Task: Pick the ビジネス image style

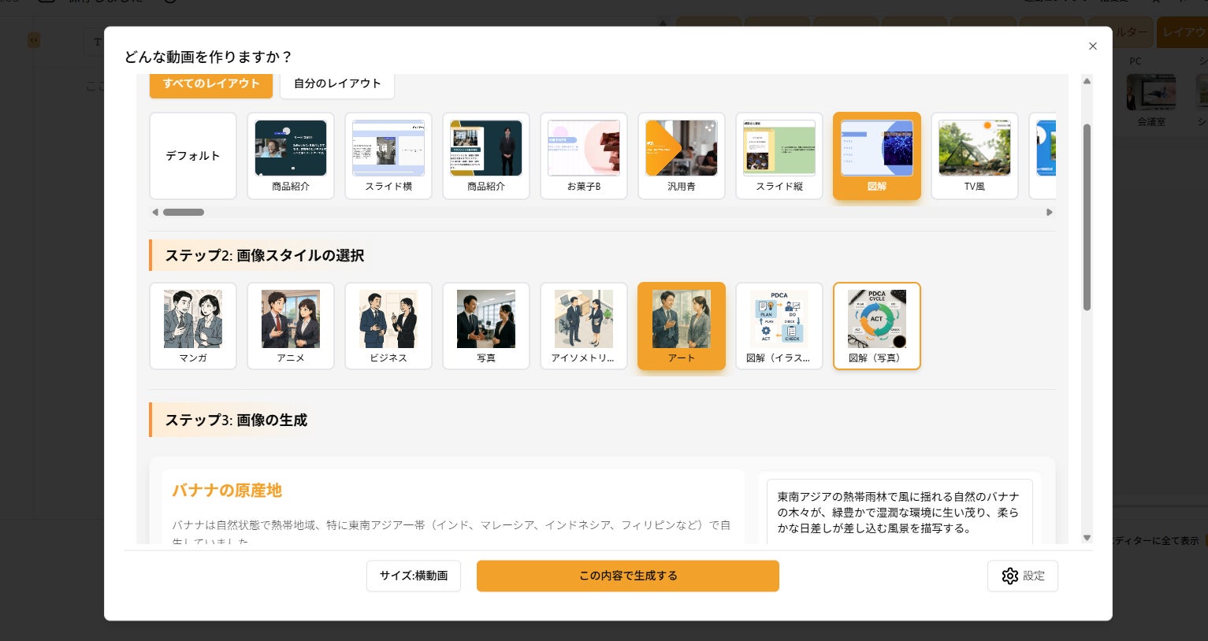Action: pyautogui.click(x=388, y=326)
